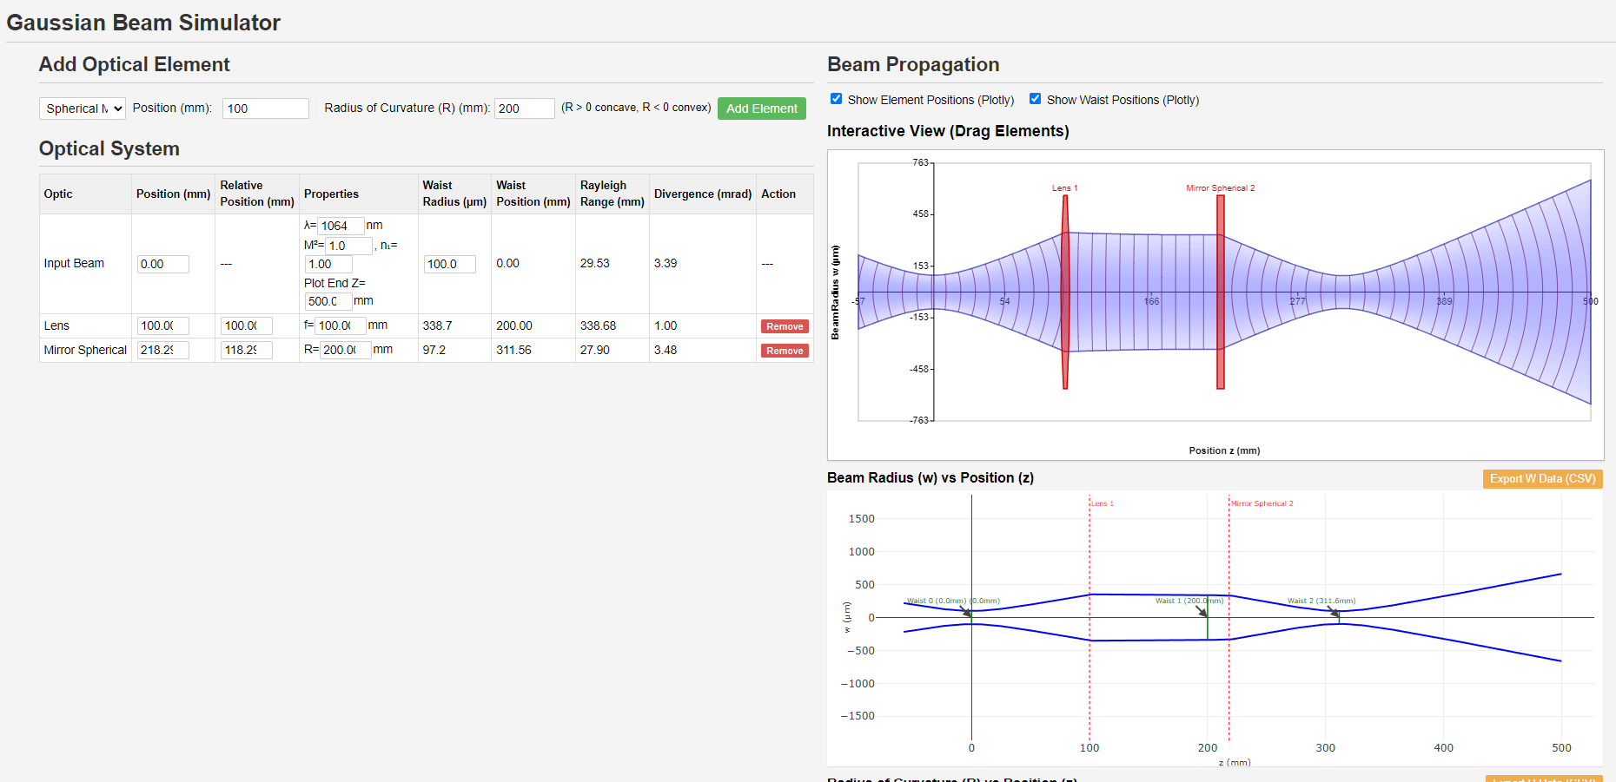The image size is (1616, 782).
Task: Click the Waist 0 (0.0mm) marker annotation
Action: click(x=955, y=600)
